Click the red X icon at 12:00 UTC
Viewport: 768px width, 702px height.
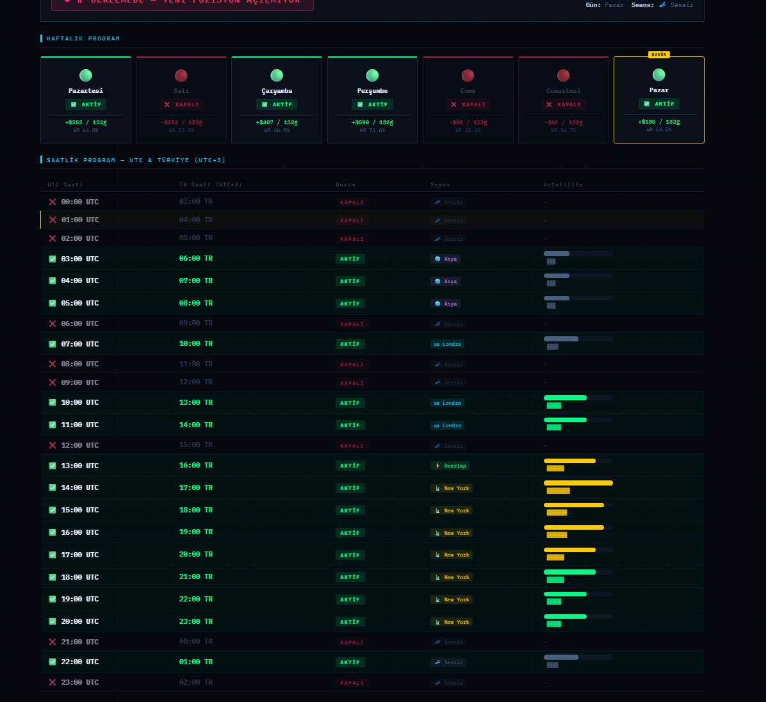[x=53, y=445]
